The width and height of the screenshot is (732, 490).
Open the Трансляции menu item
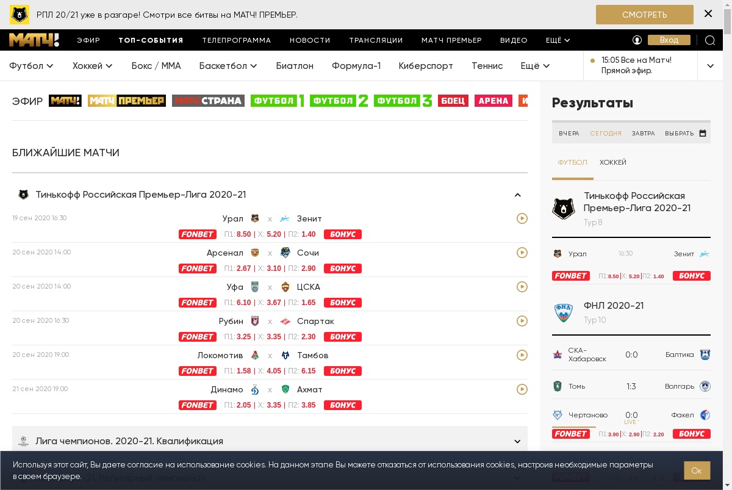point(376,40)
